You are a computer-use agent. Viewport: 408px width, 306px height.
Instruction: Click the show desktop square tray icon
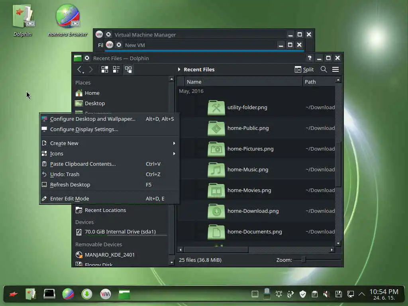(x=255, y=294)
